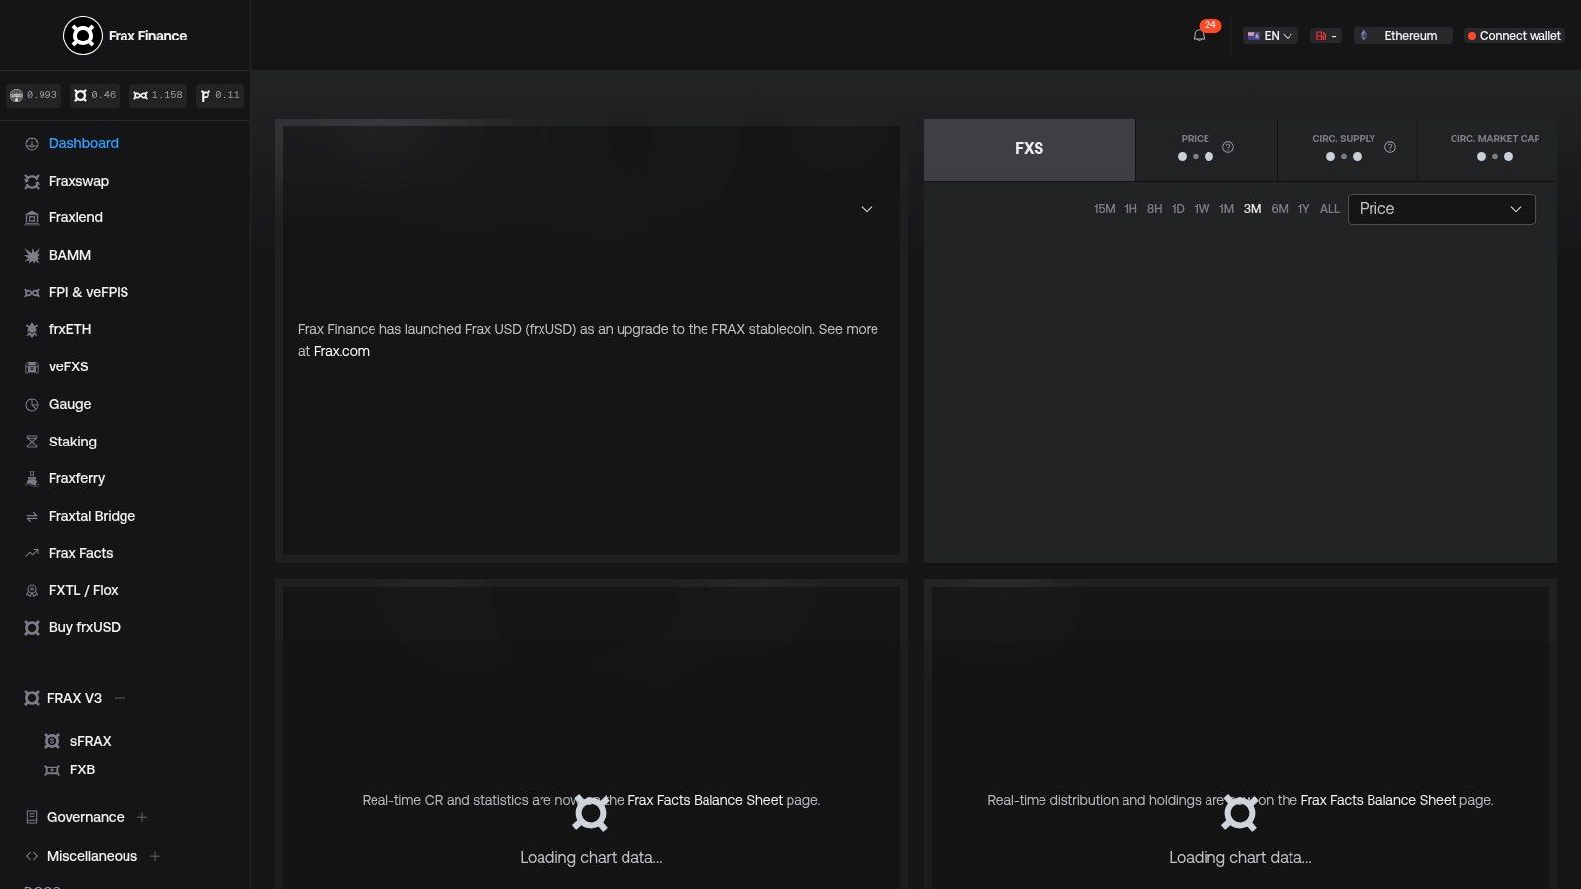Select the 1D time range
1581x889 pixels.
[x=1178, y=209]
